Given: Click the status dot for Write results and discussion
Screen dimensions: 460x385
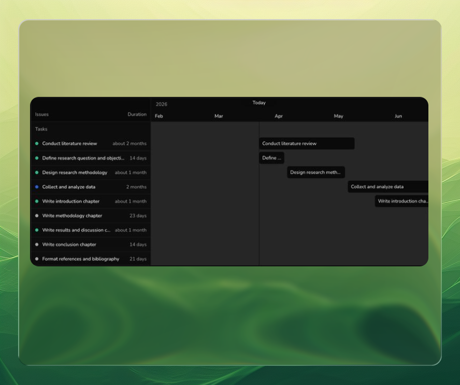Looking at the screenshot, I should (x=36, y=230).
